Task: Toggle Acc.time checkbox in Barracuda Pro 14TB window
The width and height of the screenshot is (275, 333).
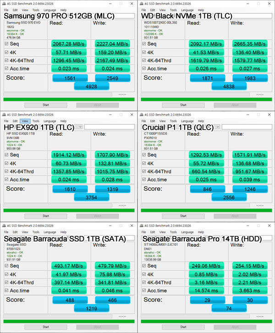Action: (x=144, y=290)
